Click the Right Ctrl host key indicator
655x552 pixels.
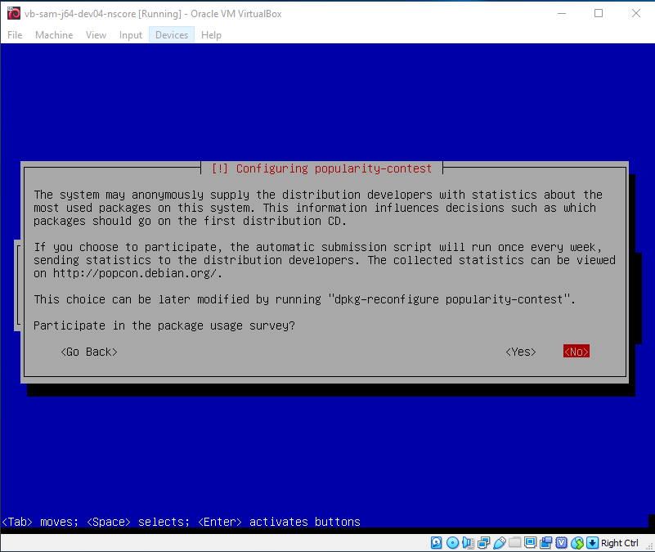click(620, 542)
